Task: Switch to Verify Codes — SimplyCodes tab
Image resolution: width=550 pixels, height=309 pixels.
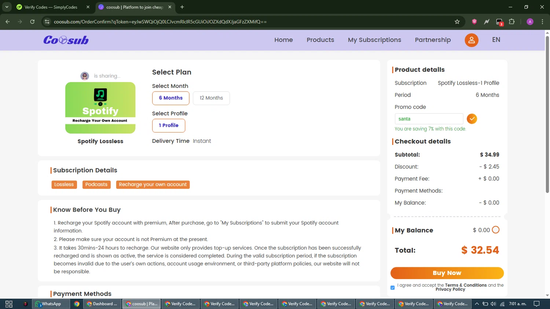Action: (x=51, y=7)
